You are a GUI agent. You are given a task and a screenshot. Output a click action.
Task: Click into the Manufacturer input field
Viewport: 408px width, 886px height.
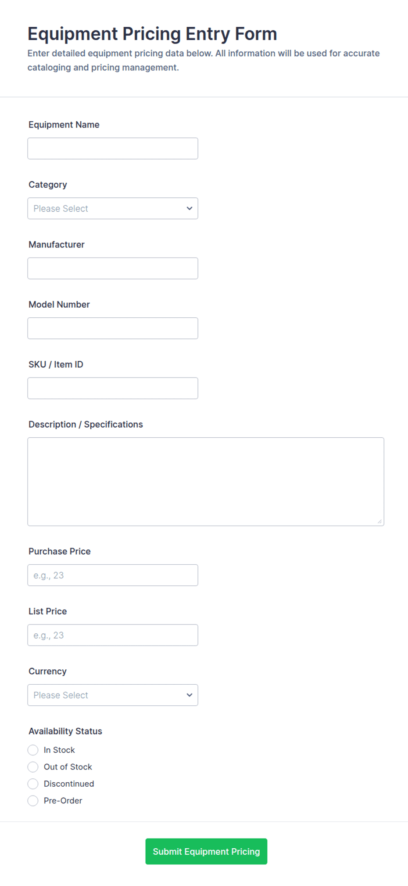[x=113, y=268]
